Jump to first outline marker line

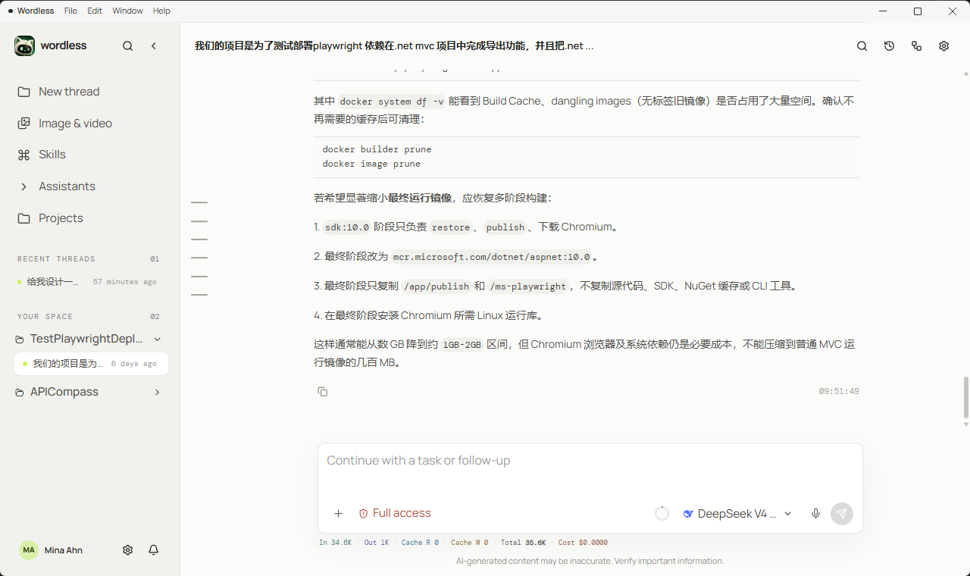coord(199,203)
